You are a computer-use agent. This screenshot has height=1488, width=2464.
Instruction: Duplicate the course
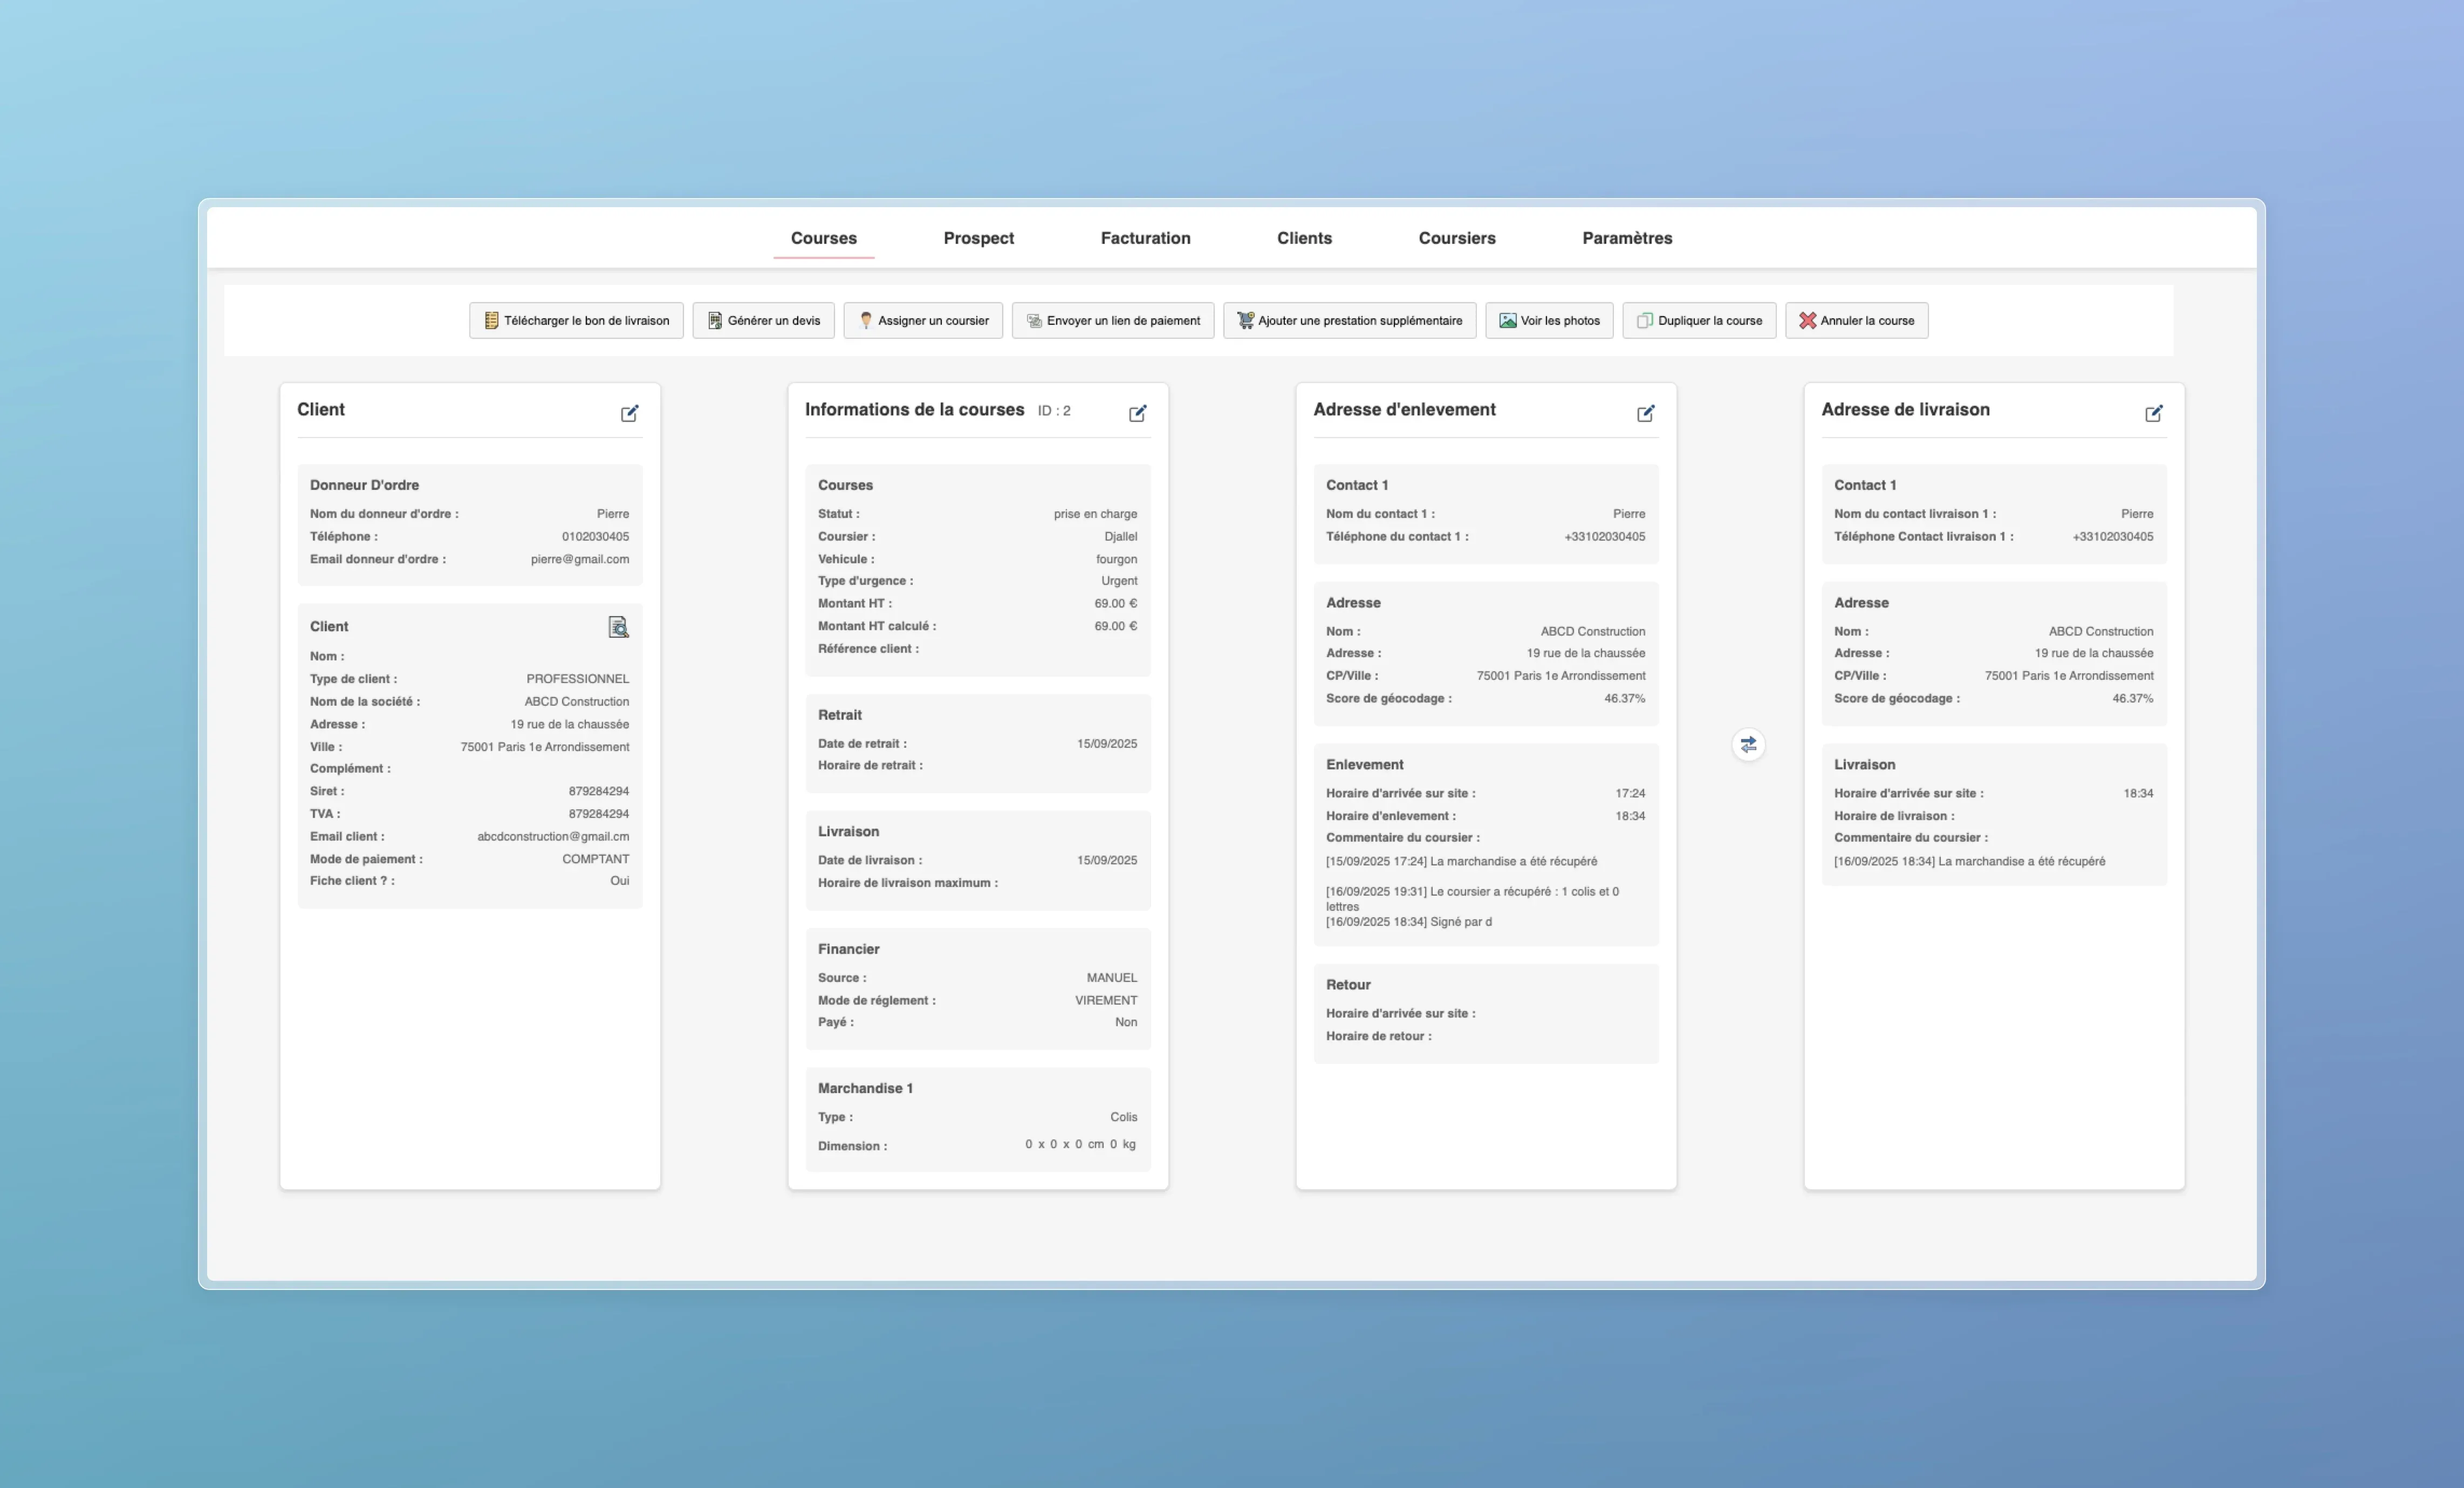click(x=1698, y=321)
